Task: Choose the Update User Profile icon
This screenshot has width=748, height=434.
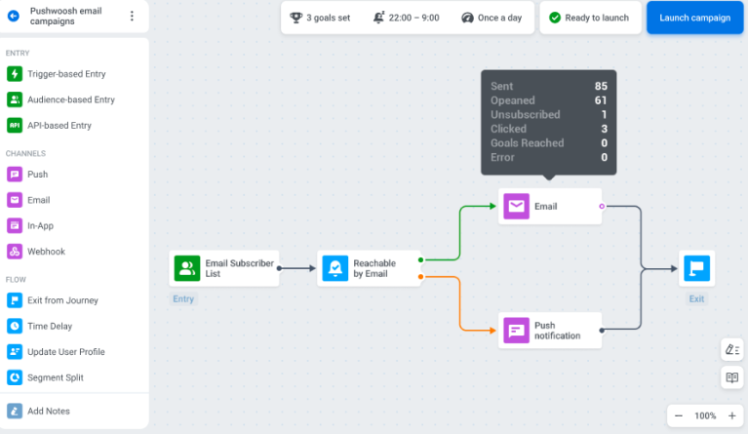Action: [x=15, y=352]
